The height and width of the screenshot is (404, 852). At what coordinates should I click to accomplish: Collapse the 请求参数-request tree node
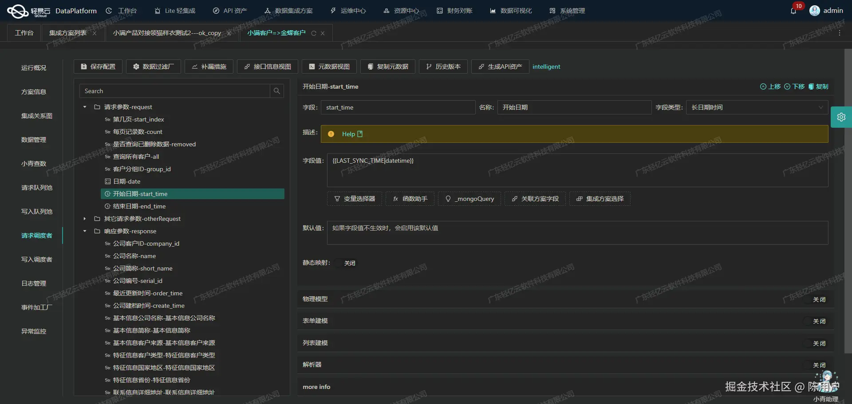tap(84, 107)
